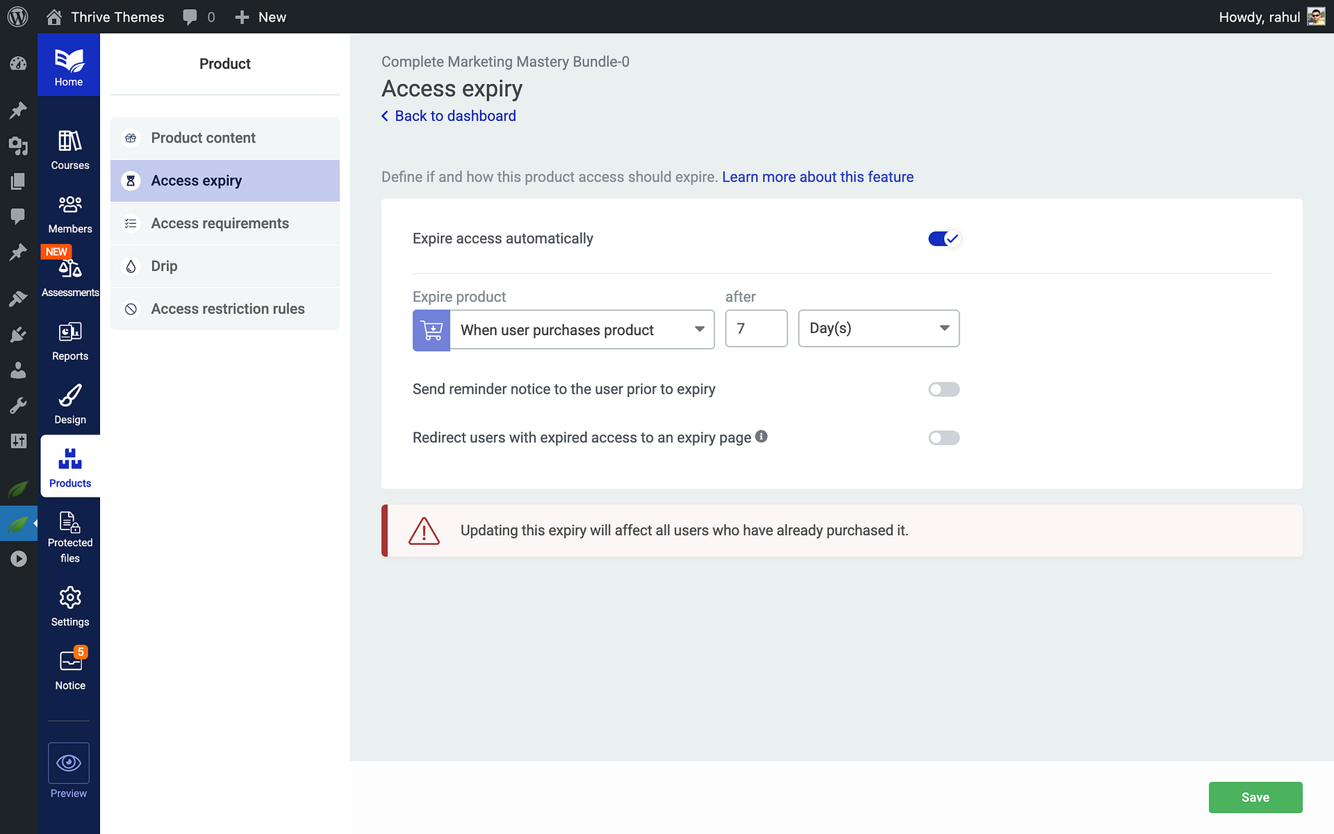Open the Courses section in sidebar
The image size is (1334, 834).
coord(69,149)
